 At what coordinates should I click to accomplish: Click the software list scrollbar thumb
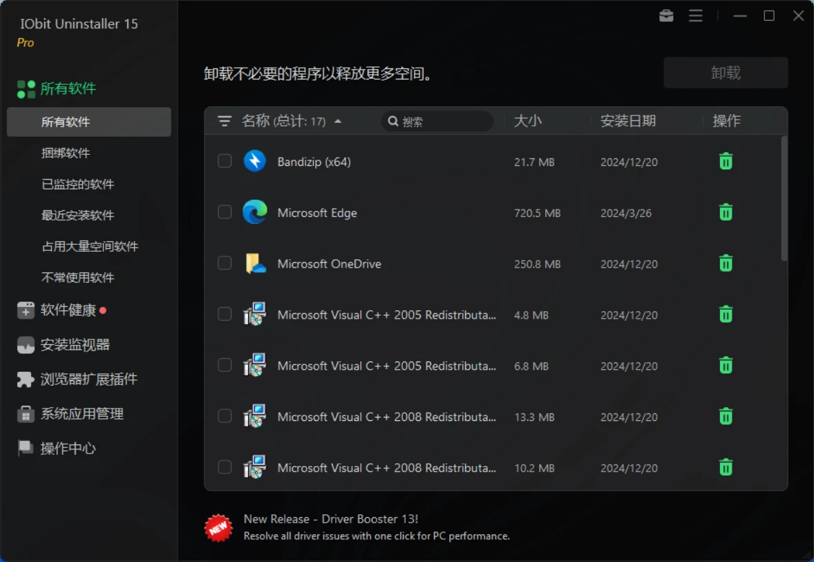(x=784, y=198)
